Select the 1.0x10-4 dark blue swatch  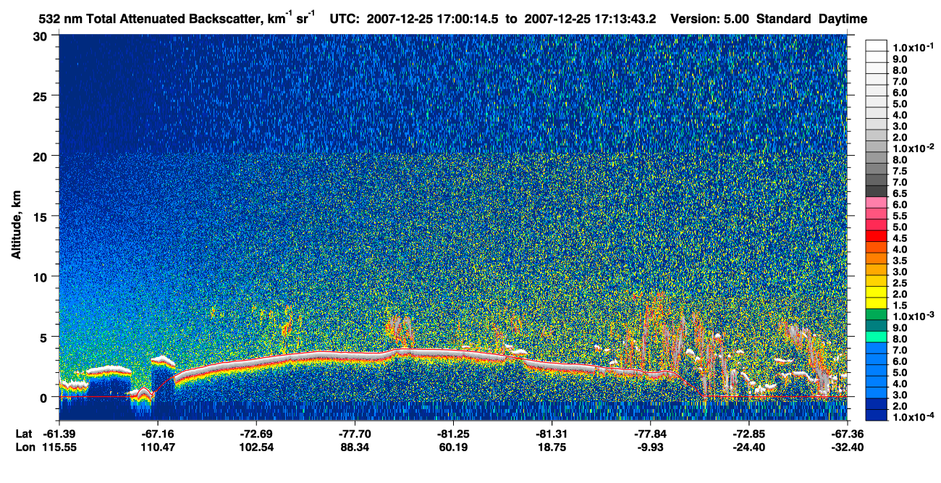tap(876, 416)
